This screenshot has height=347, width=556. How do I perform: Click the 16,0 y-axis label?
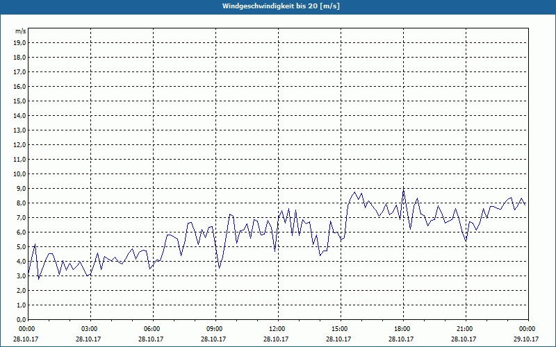19,86
